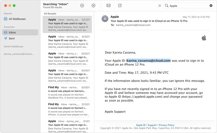Click the sender avatar with letter A
Viewport: 217px width, 133px height.
(105, 19)
